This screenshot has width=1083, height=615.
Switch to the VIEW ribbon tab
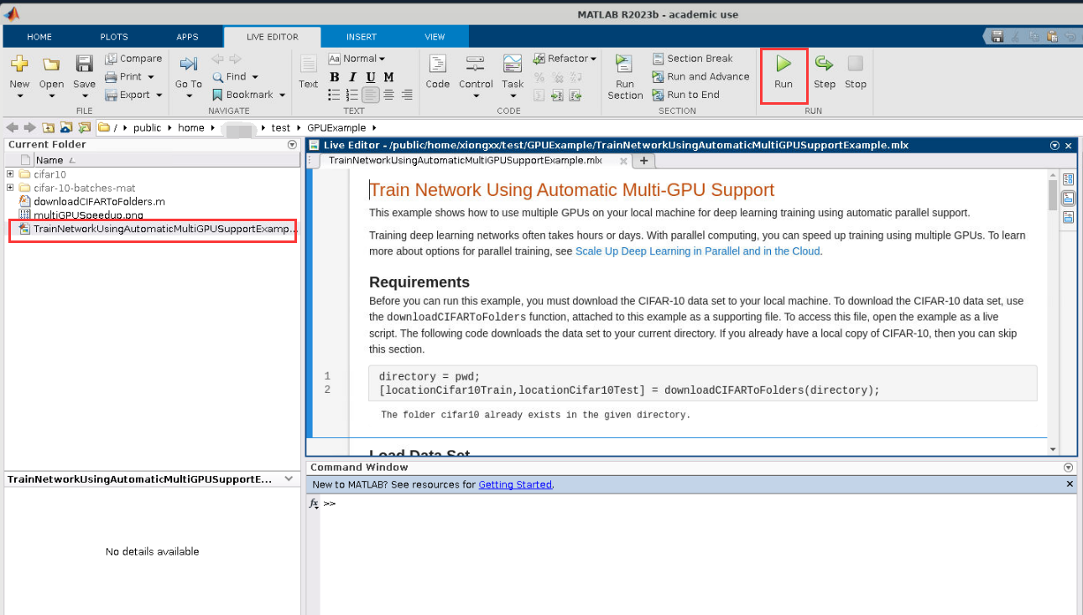pyautogui.click(x=435, y=37)
